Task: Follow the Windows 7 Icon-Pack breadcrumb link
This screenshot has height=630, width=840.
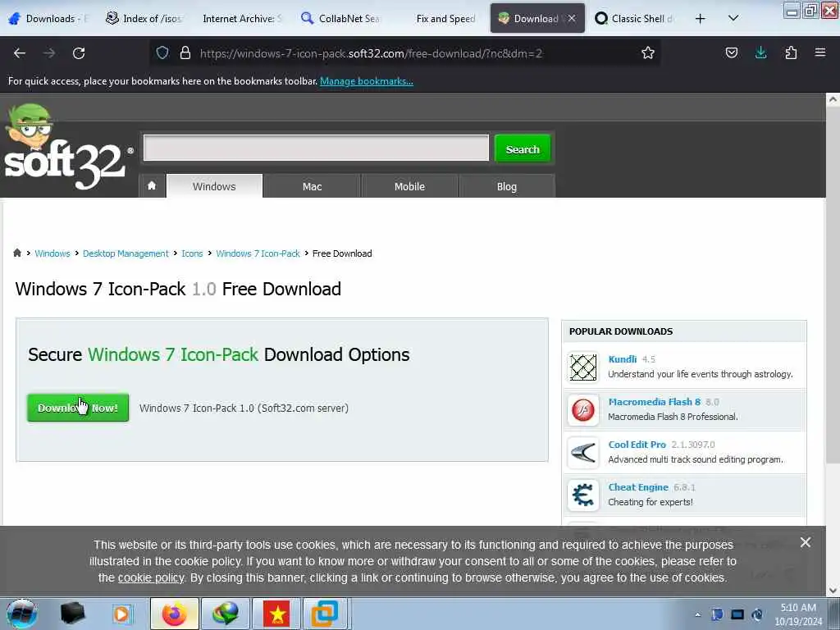Action: pyautogui.click(x=258, y=253)
